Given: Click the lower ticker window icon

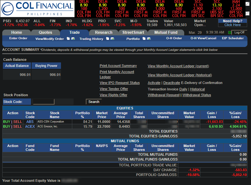Looking at the screenshot, I should pos(247,14).
